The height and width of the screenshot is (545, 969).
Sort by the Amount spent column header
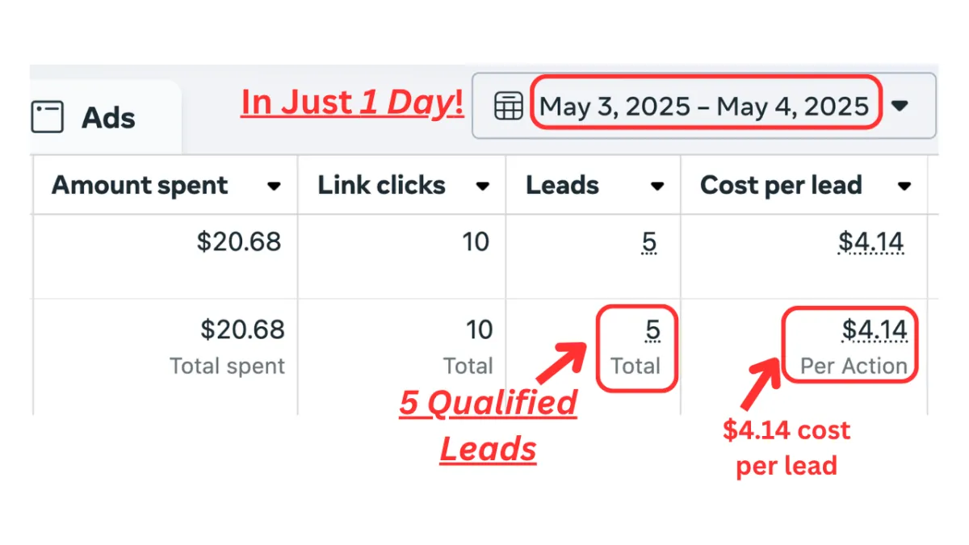coord(140,185)
